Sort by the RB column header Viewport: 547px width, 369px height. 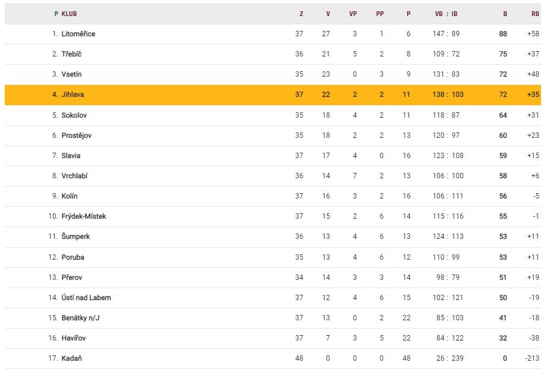[x=535, y=14]
